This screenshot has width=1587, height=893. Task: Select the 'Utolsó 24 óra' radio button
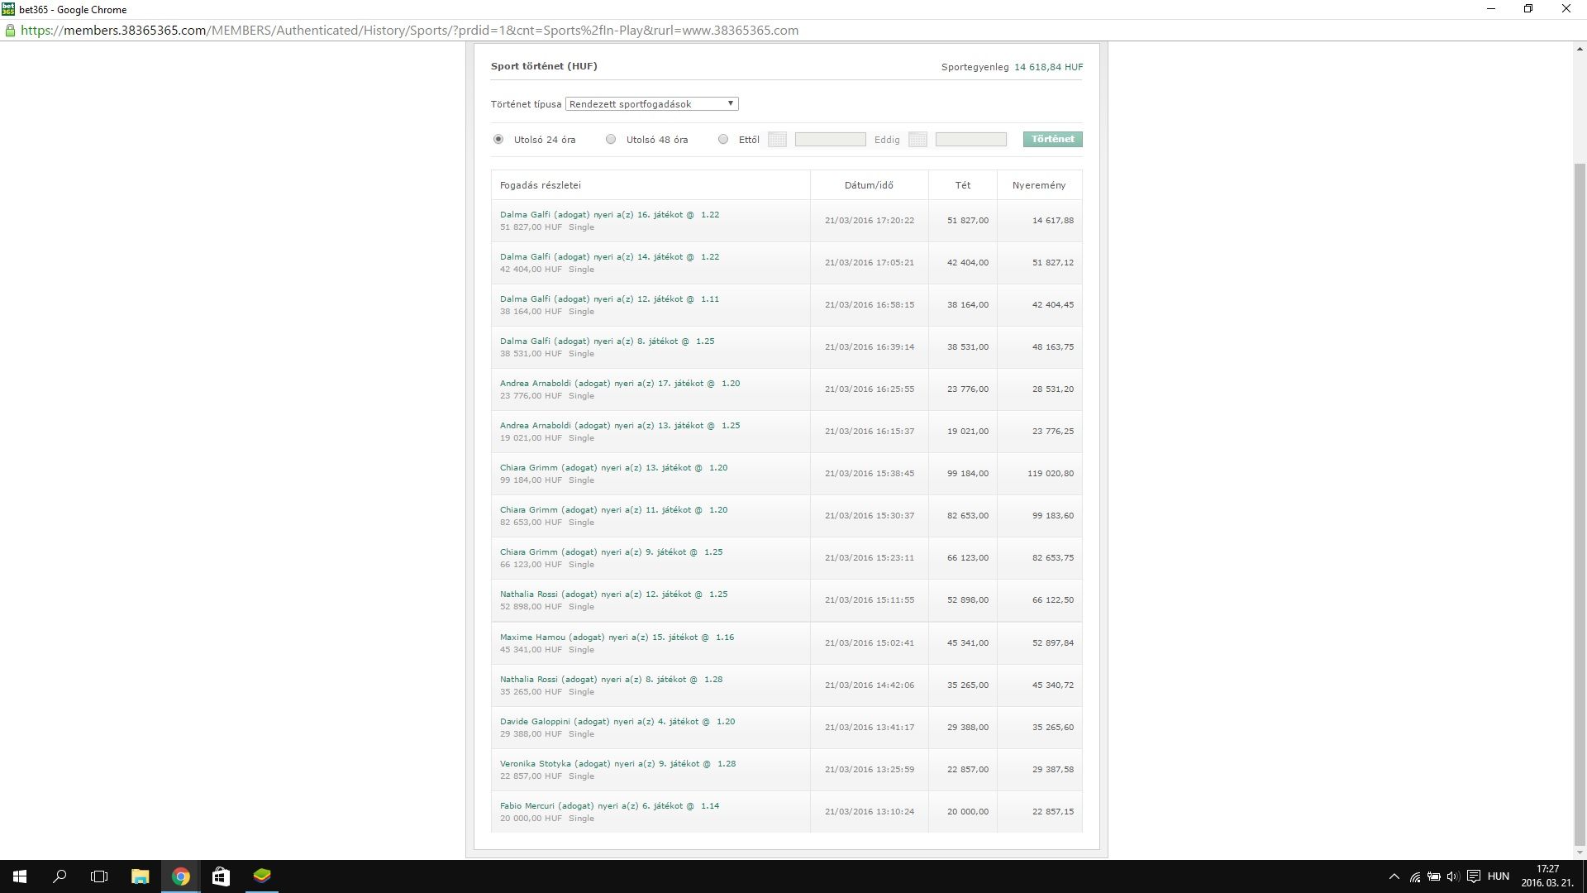coord(498,140)
